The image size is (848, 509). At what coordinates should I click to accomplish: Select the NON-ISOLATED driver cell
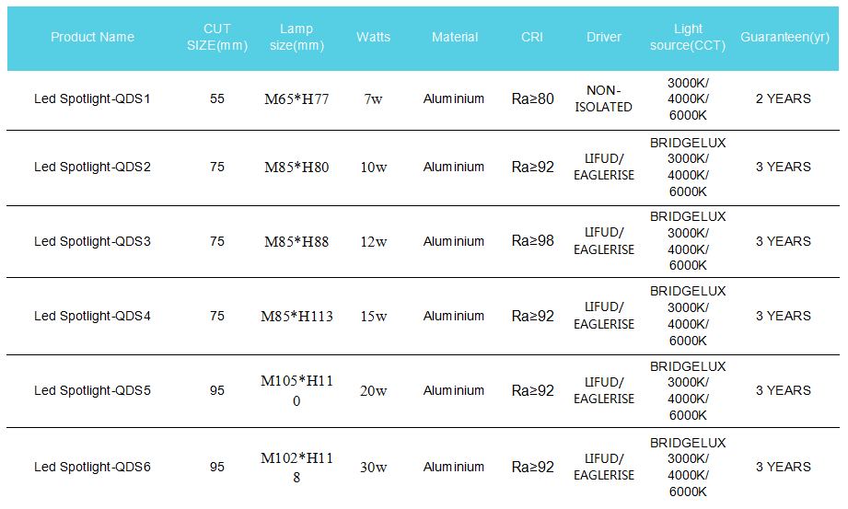click(604, 99)
